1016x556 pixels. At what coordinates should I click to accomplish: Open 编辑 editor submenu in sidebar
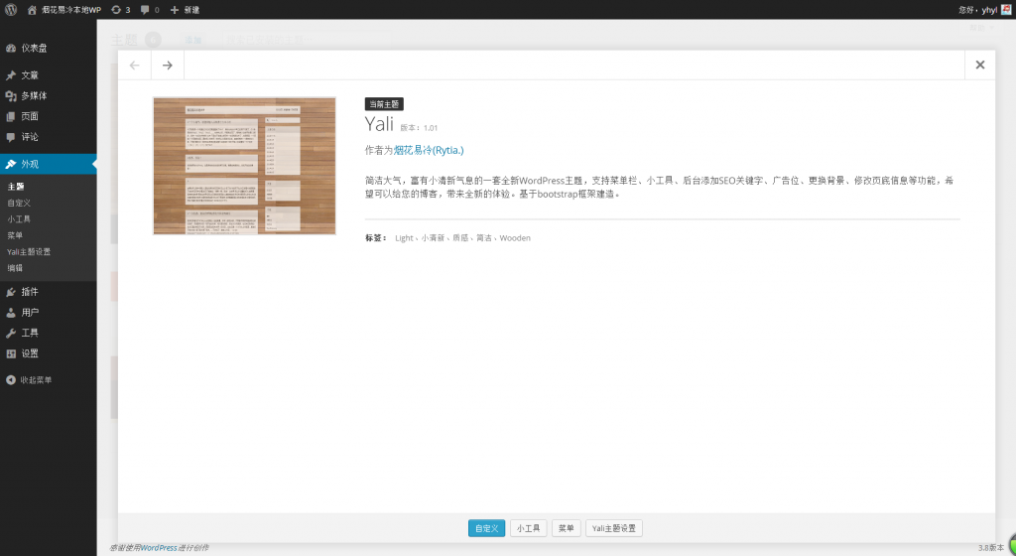coord(15,268)
